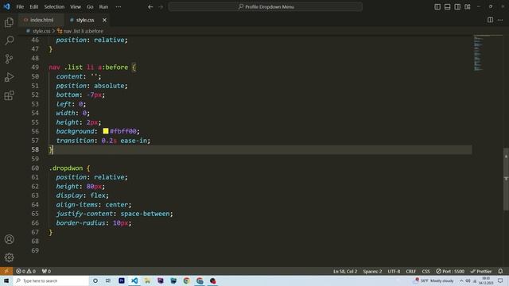This screenshot has width=509, height=286.
Task: Open File Explorer from the taskbar
Action: pos(147,280)
